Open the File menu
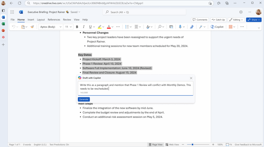 (x=13, y=20)
